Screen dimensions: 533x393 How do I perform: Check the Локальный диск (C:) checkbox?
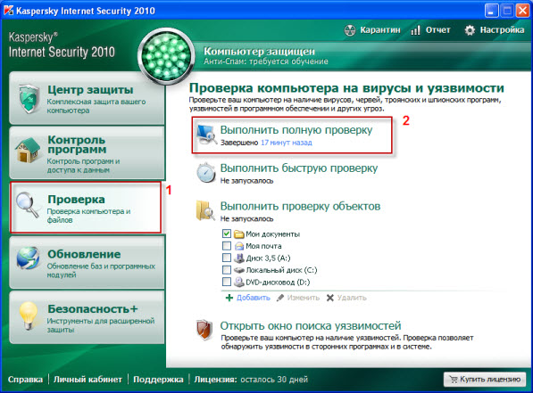click(x=227, y=270)
